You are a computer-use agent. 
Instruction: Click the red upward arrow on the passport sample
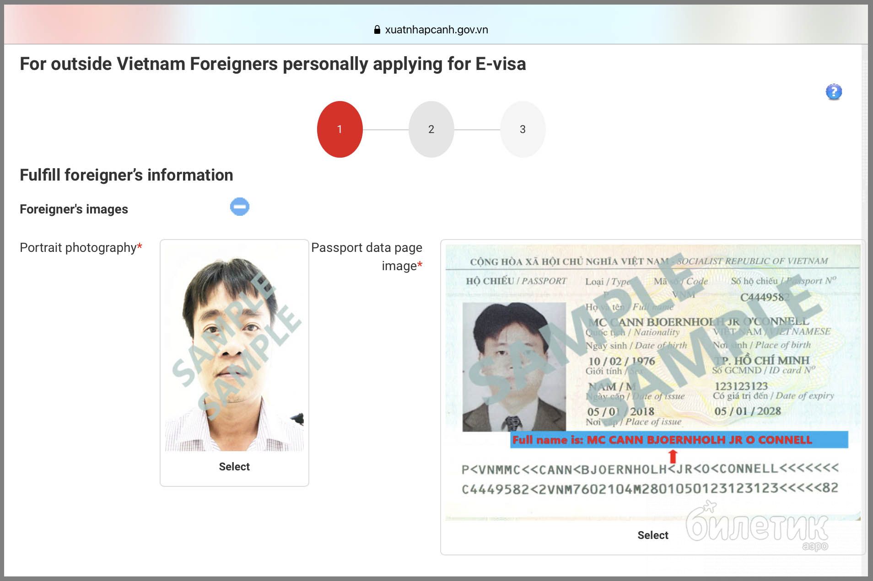coord(673,456)
